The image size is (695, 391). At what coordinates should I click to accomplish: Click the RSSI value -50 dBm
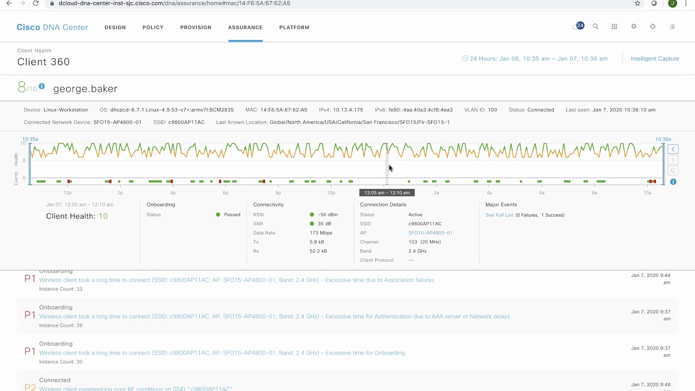(x=328, y=215)
